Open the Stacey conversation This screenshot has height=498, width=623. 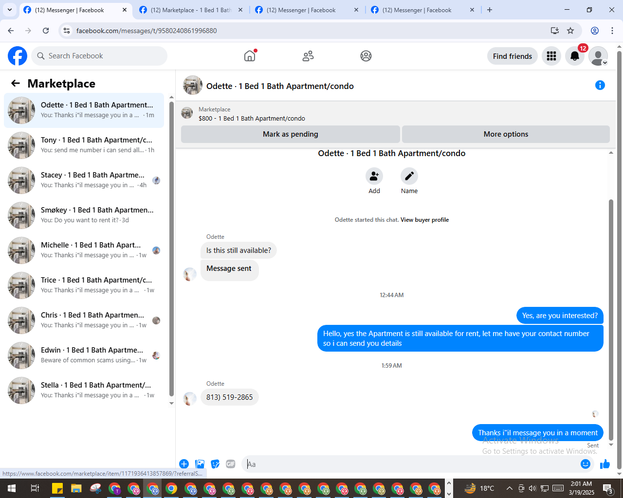coord(84,180)
